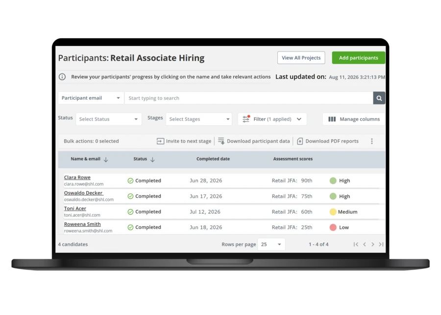Click the Start typing to search field

click(x=249, y=98)
